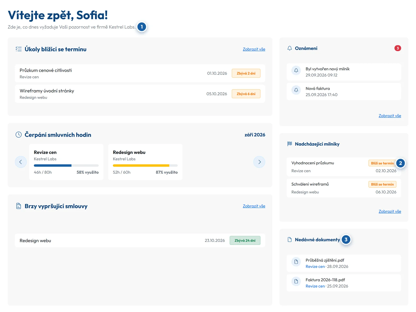Open Zobrazit vše link in upcoming tasks section
Screen dimensions: 416x312
click(254, 49)
